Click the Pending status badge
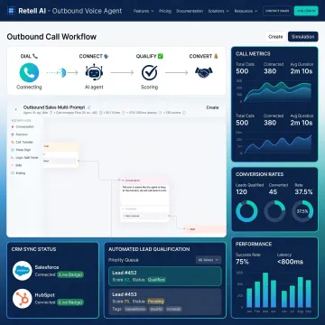The image size is (325, 325). coord(155,302)
